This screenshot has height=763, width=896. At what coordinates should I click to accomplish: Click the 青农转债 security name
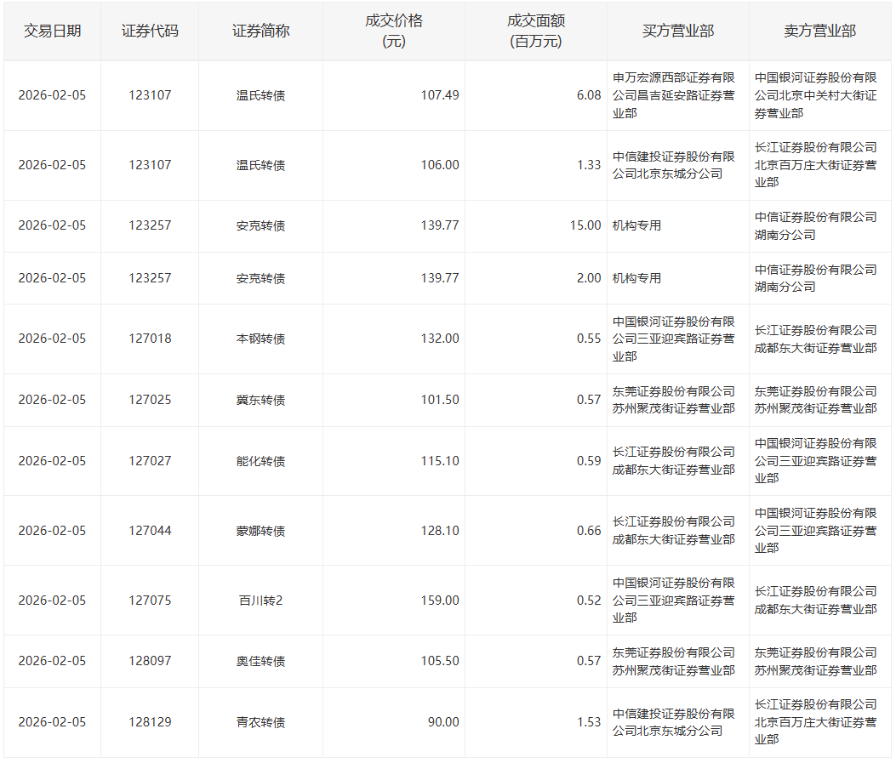(x=260, y=722)
